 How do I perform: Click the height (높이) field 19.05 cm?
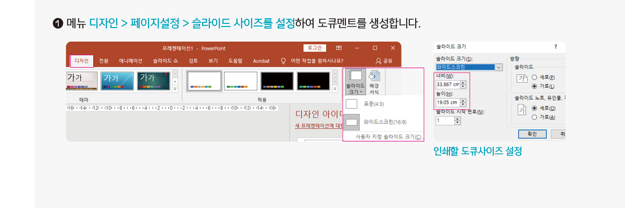pos(448,102)
